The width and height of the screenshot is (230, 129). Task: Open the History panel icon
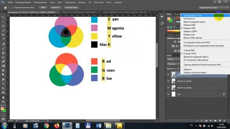162,23
